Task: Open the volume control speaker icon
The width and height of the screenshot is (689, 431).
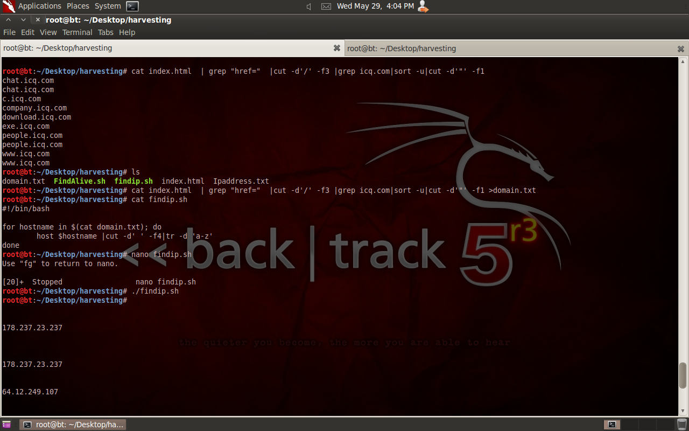Action: tap(309, 6)
